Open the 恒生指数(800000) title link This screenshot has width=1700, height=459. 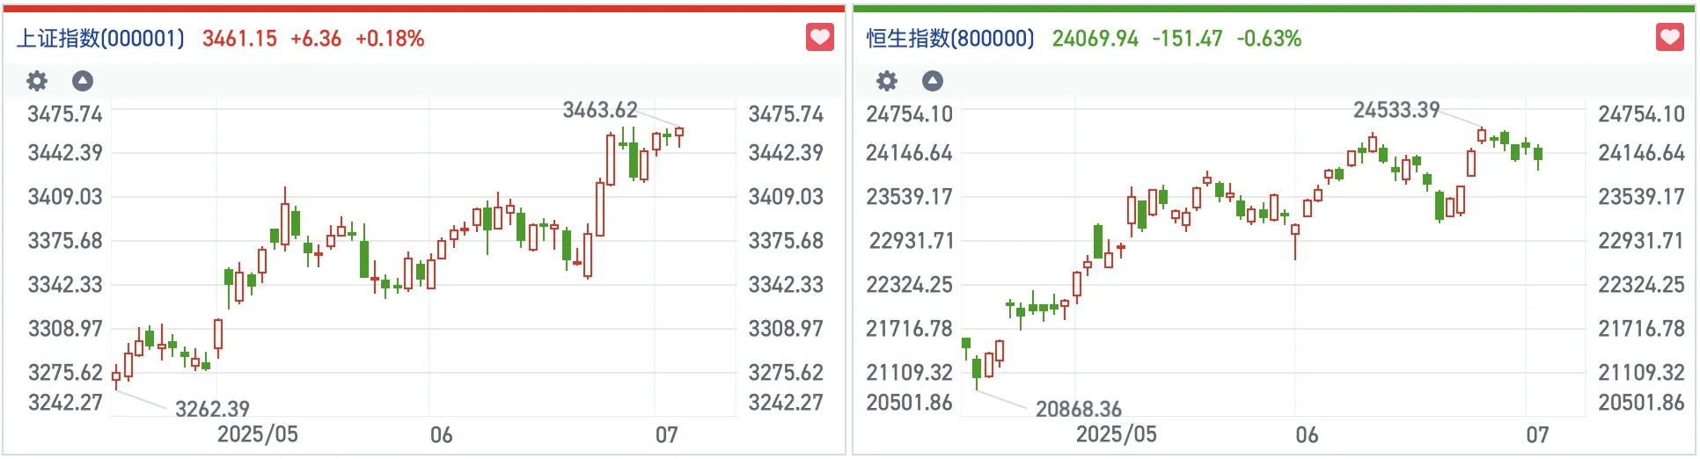click(x=950, y=39)
